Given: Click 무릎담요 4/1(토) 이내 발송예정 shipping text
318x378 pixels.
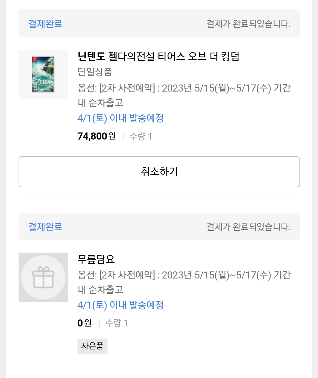Looking at the screenshot, I should [121, 305].
